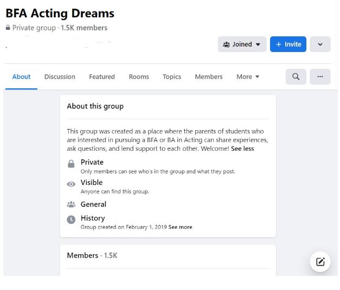340x290 pixels.
Task: Open the Featured tab
Action: tap(102, 77)
